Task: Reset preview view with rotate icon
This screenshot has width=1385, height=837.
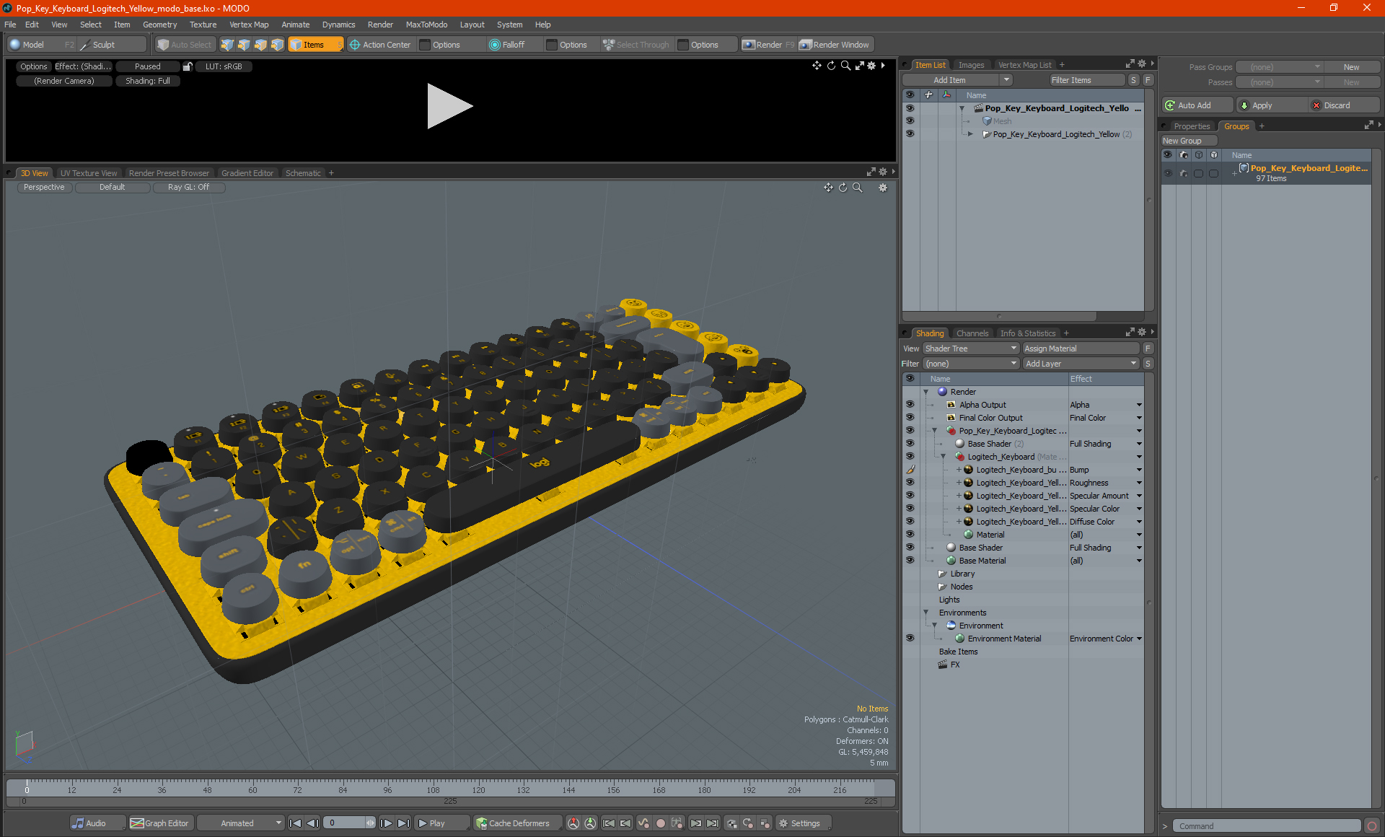Action: coord(831,66)
